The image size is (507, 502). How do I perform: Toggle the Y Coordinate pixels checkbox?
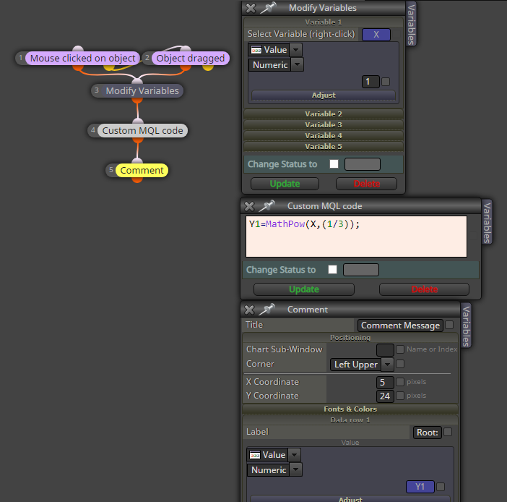pos(400,396)
